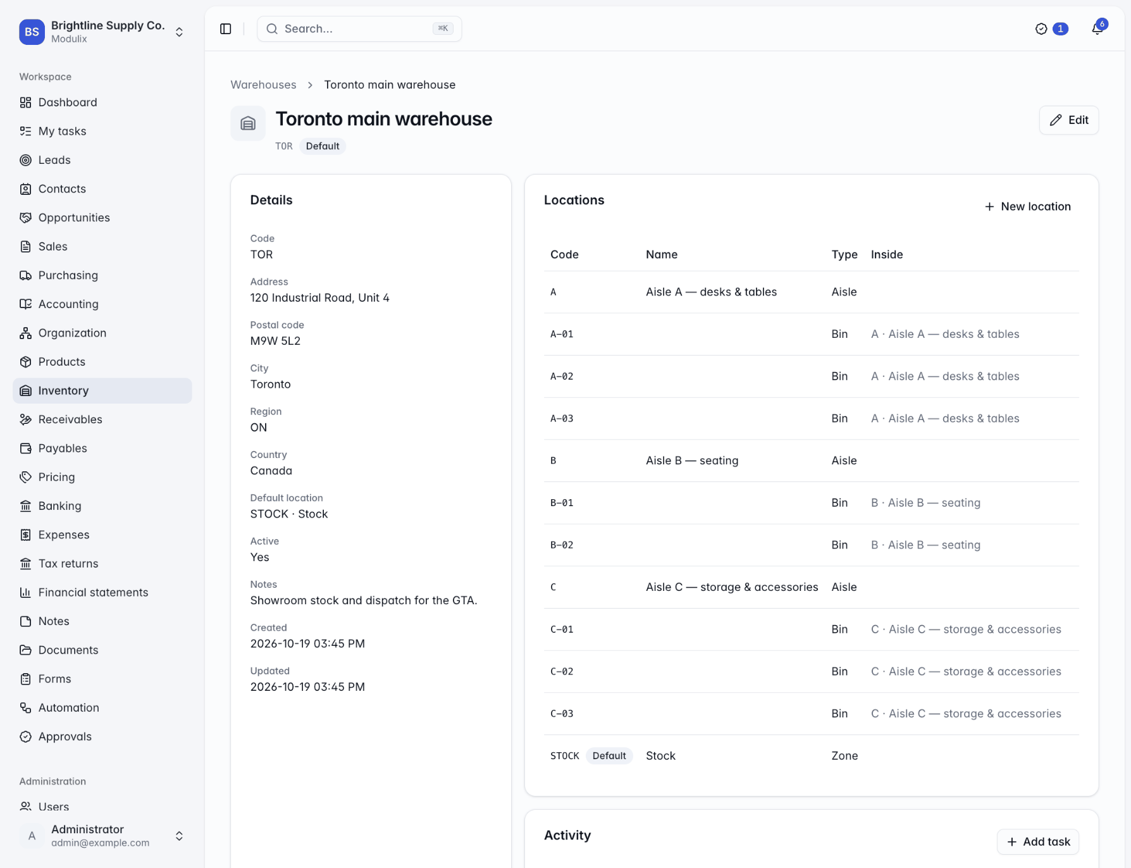
Task: Click the Code column header
Action: point(564,254)
